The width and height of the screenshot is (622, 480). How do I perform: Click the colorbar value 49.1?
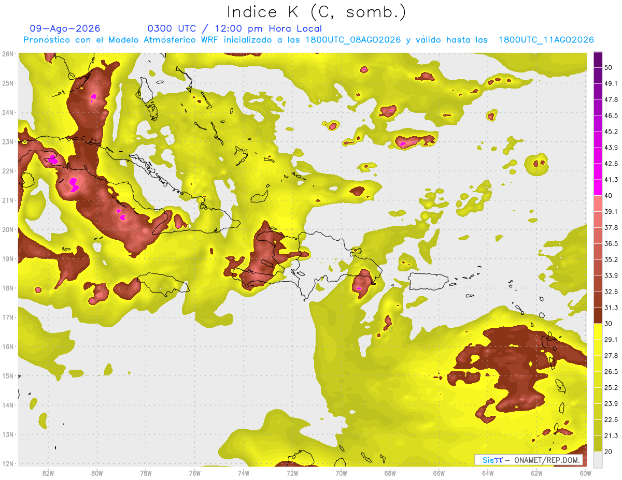click(x=611, y=84)
